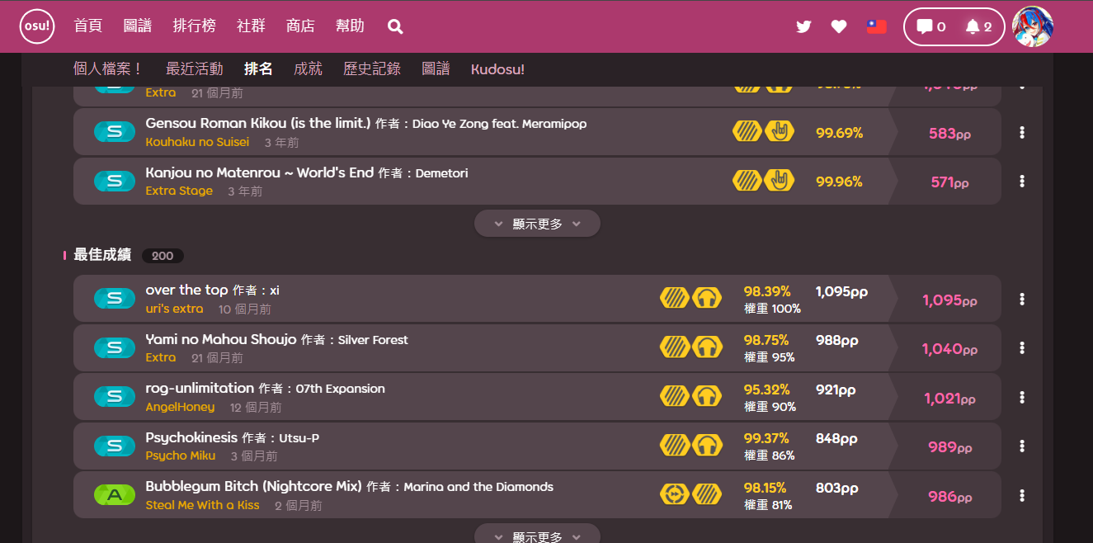Click the Hidden mod icon on rog-unlimitation
The height and width of the screenshot is (543, 1093).
(675, 396)
